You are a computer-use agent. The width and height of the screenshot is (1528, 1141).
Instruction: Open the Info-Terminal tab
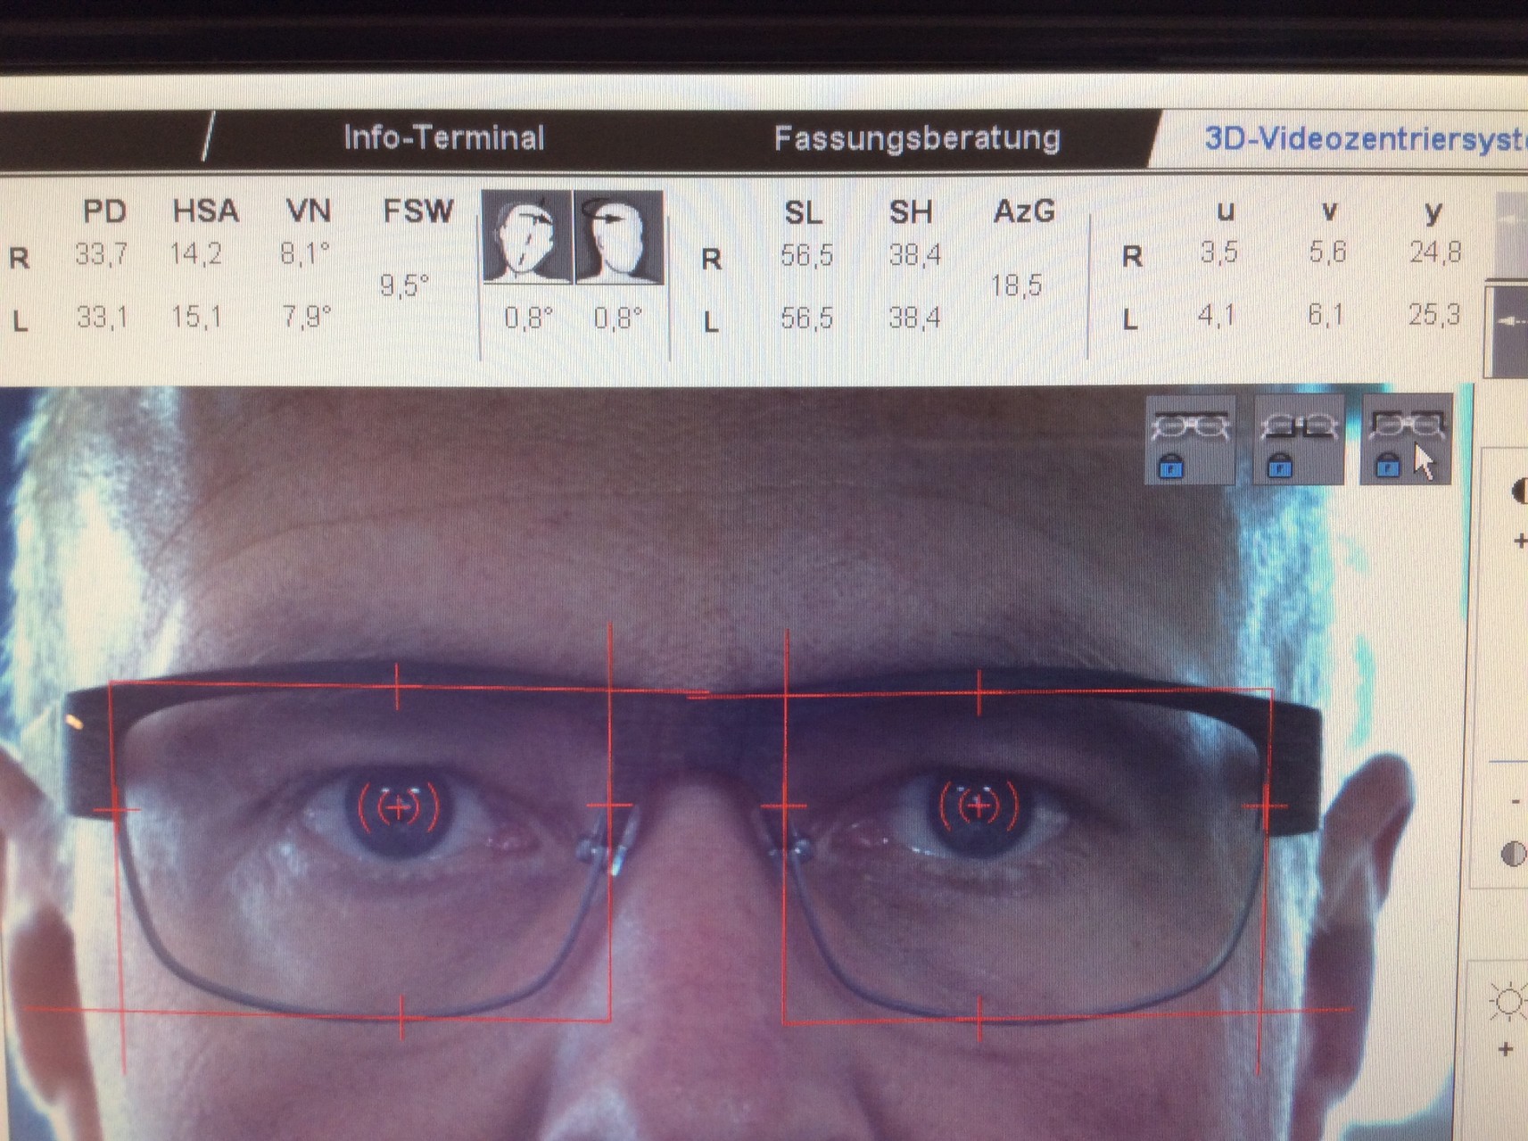[444, 137]
